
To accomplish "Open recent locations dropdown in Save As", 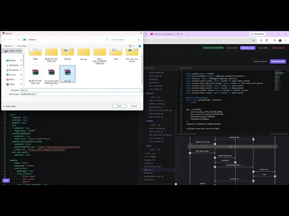I will 14,40.
